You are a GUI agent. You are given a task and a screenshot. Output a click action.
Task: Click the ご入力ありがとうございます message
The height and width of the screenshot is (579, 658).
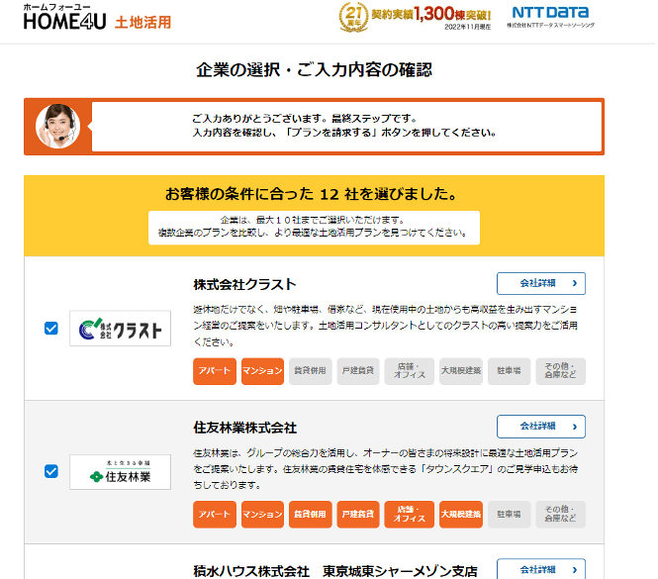coord(344,126)
